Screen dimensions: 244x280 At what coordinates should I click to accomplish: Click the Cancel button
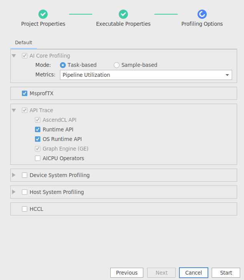coord(194,273)
